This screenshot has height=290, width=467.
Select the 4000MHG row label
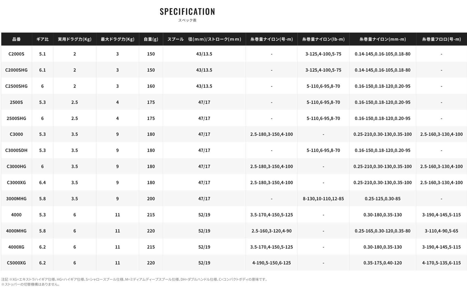(16, 231)
